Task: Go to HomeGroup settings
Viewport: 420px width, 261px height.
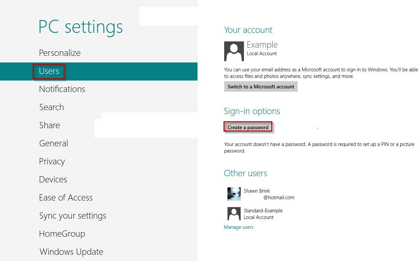Action: (x=62, y=234)
